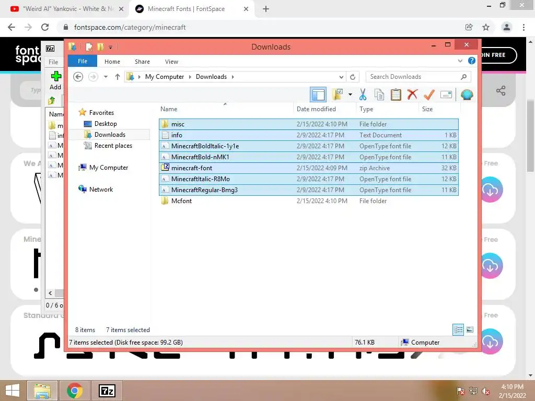Open Chrome three-dot menu
The image size is (535, 401).
coord(524,27)
